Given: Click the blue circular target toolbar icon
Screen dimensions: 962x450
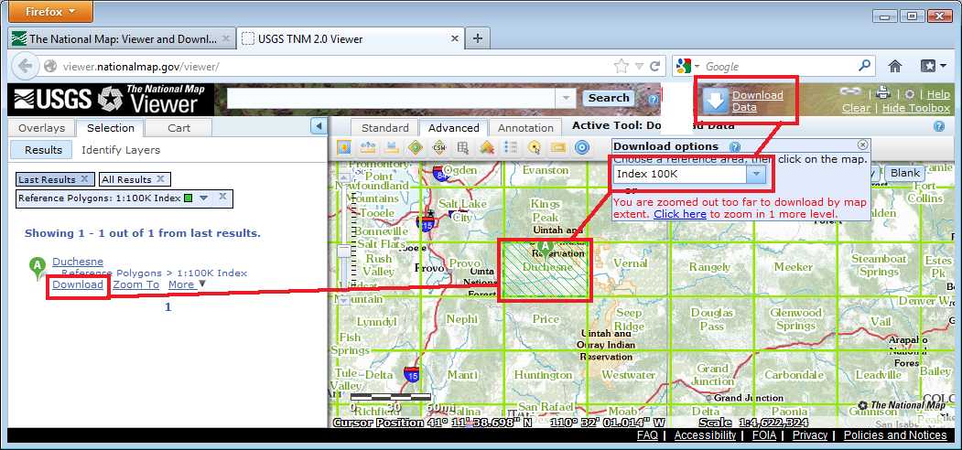Looking at the screenshot, I should tap(582, 147).
